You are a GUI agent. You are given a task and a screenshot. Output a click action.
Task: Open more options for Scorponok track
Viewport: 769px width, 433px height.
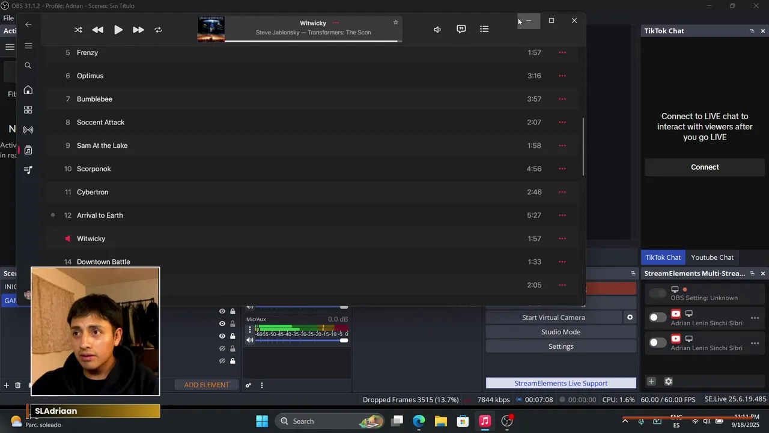562,168
